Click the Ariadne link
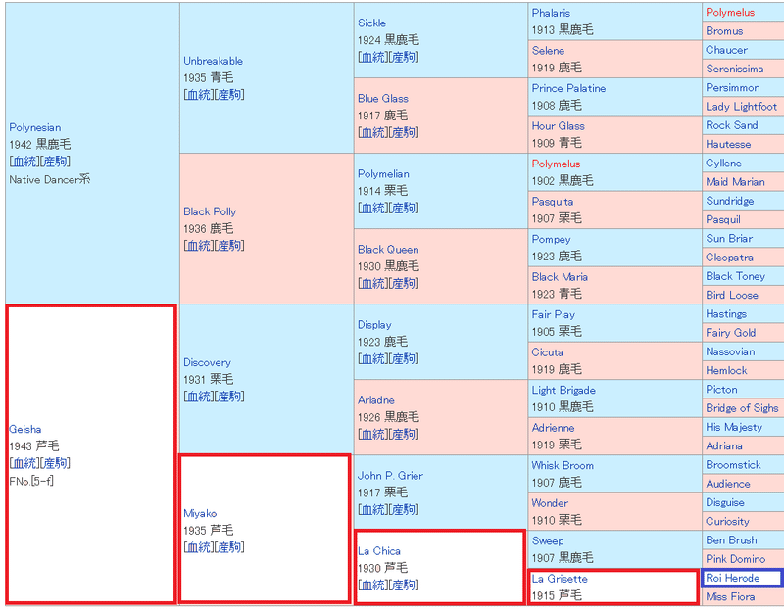This screenshot has width=784, height=609. click(x=376, y=400)
